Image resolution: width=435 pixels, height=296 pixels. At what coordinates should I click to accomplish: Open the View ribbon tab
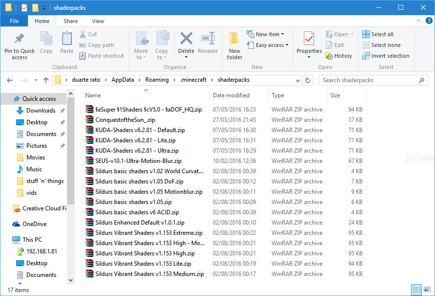click(x=98, y=21)
